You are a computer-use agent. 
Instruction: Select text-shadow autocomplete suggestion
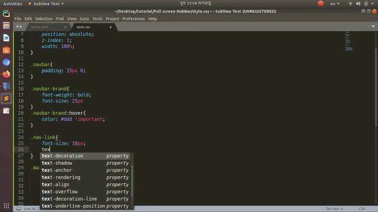coord(85,163)
